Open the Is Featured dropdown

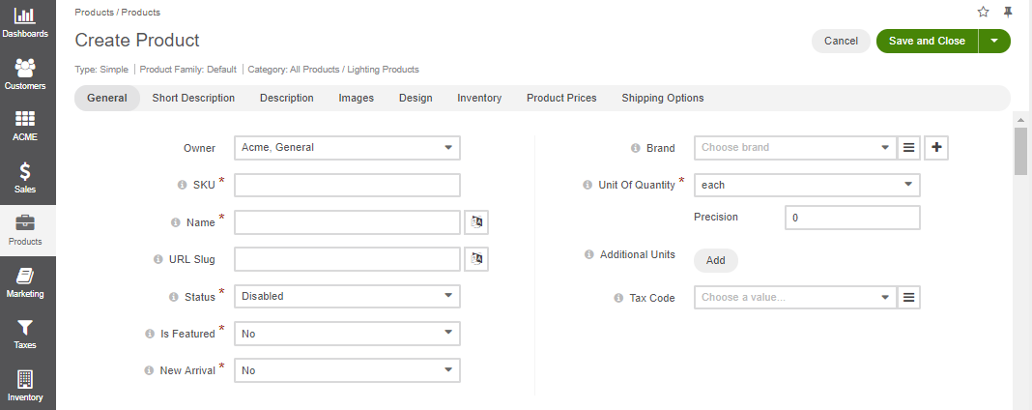click(347, 334)
